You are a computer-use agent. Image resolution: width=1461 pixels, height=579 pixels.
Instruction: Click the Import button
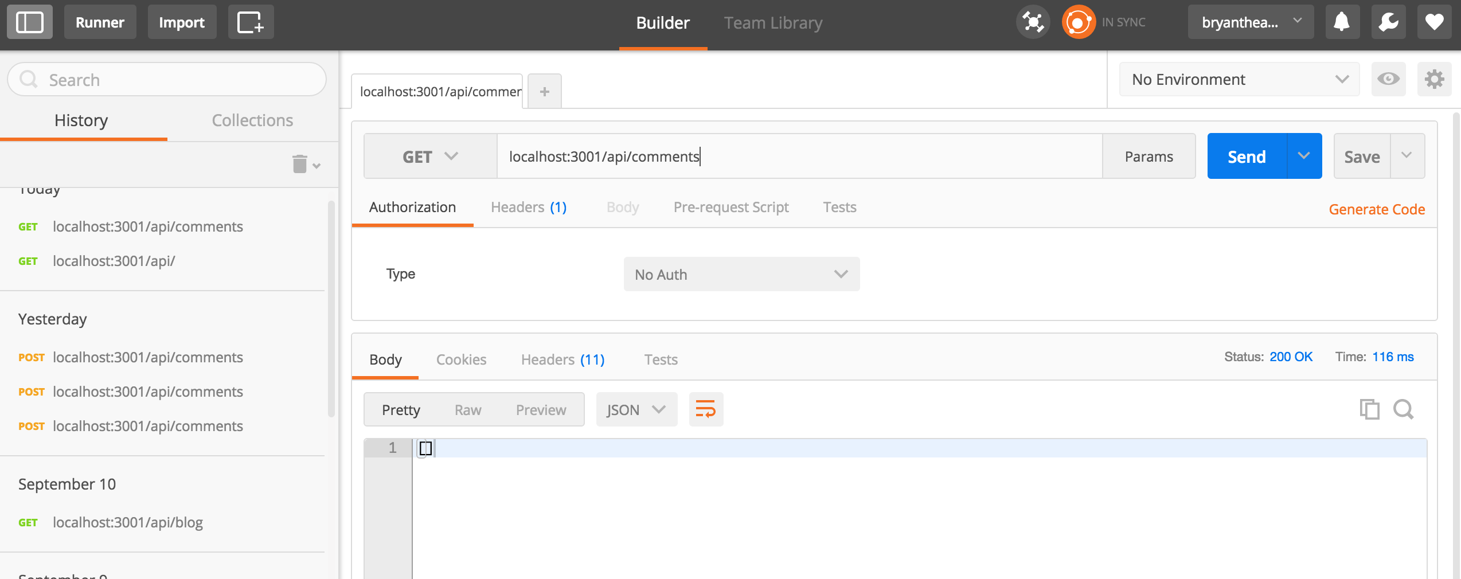pyautogui.click(x=182, y=22)
